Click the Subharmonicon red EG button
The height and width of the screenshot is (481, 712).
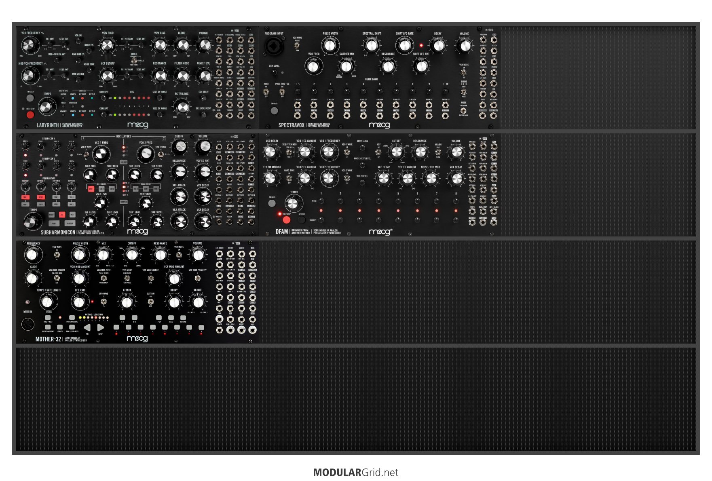(62, 215)
